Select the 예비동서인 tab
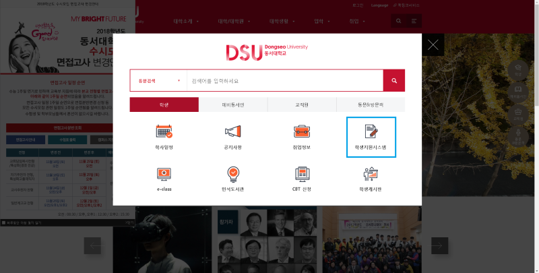Viewport: 539px width, 273px height. pos(233,104)
